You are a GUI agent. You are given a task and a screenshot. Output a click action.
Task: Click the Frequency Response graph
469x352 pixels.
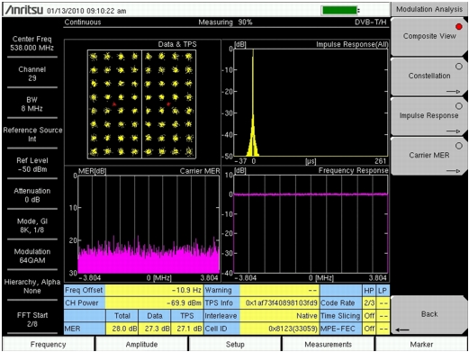(311, 224)
